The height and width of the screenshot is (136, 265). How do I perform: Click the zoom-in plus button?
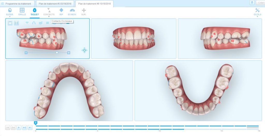point(69,53)
